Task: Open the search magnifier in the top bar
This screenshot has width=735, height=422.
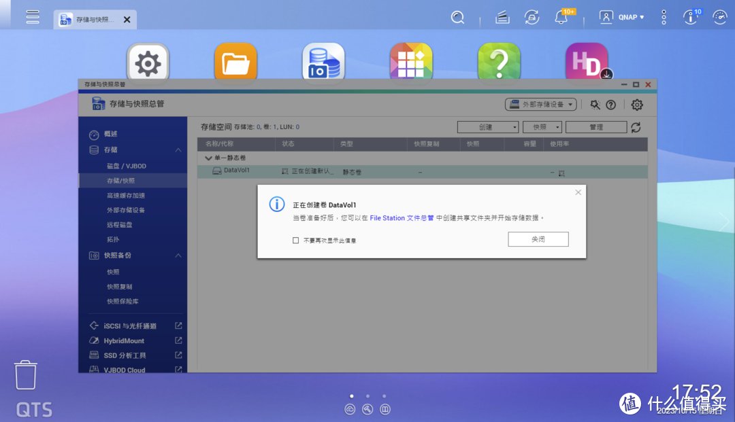Action: click(x=457, y=17)
